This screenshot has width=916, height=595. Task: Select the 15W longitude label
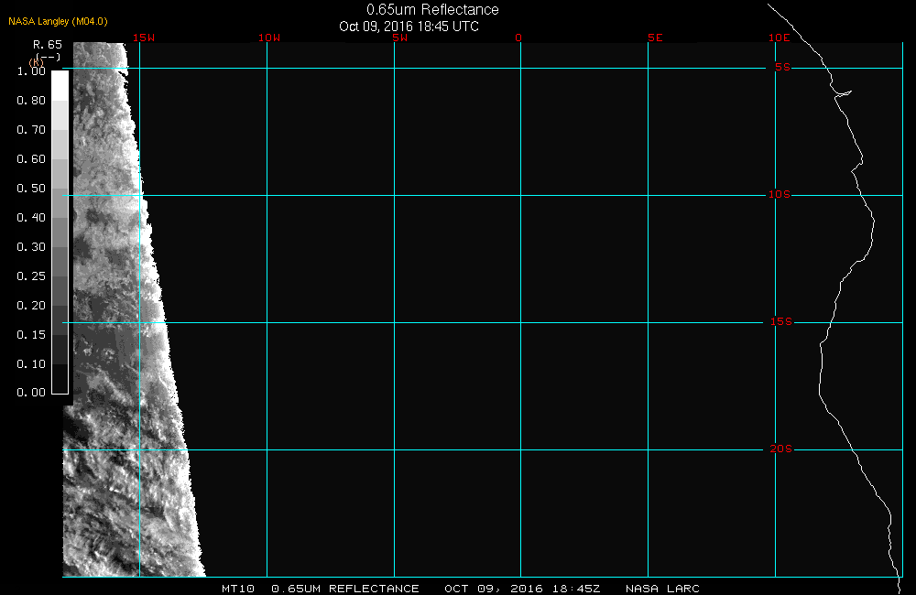click(x=143, y=38)
